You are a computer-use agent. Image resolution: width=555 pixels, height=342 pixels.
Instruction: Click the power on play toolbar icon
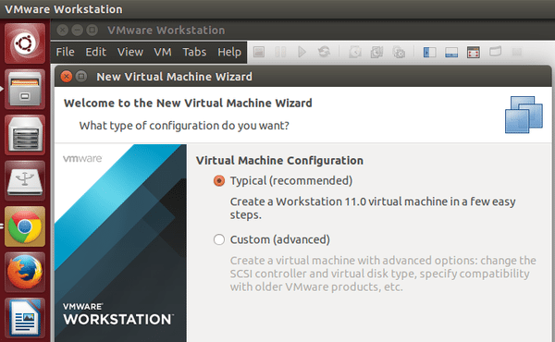click(302, 52)
